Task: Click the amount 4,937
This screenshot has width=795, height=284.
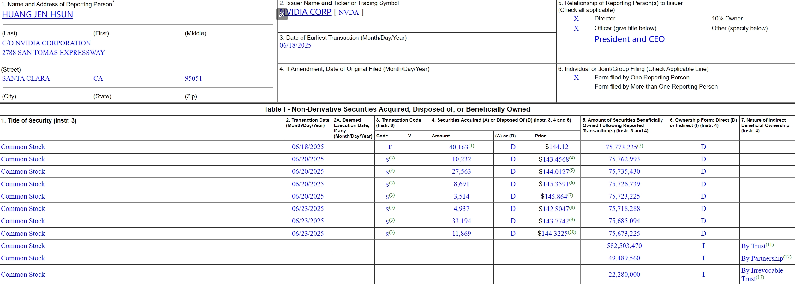Action: (462, 209)
